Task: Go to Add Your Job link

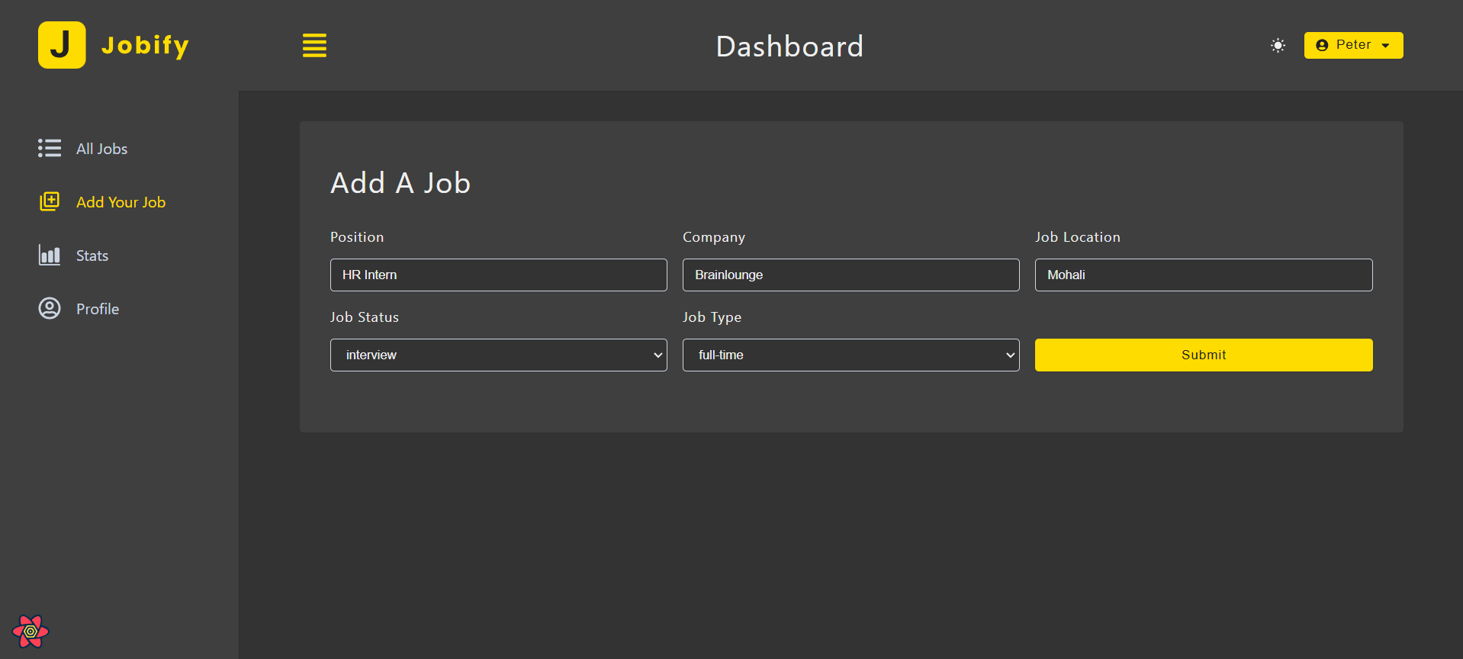Action: (x=121, y=202)
